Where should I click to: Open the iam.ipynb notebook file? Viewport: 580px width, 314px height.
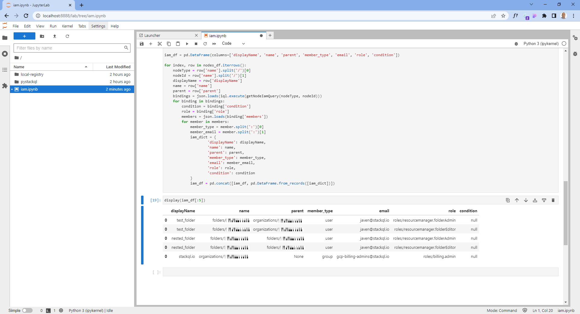click(29, 89)
